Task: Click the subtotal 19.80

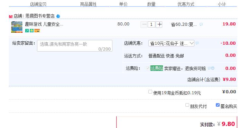Action: click(x=229, y=24)
